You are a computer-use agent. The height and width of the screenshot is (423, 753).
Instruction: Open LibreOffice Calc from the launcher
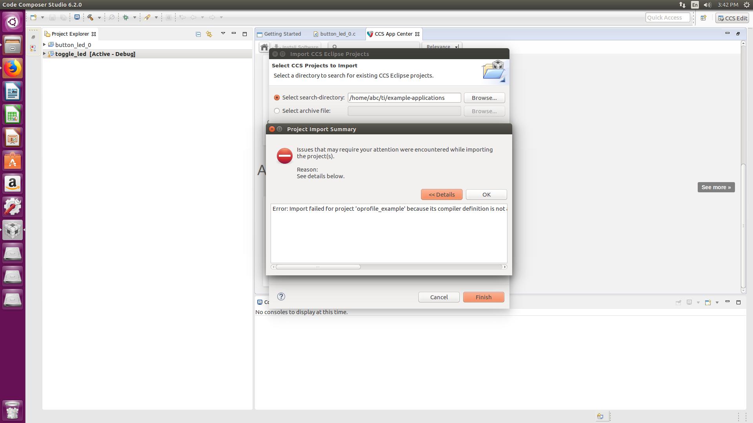click(x=13, y=115)
